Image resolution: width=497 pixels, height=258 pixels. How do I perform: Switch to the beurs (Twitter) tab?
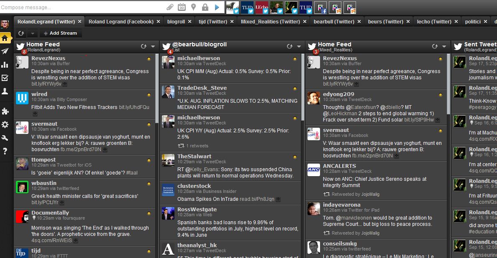385,22
